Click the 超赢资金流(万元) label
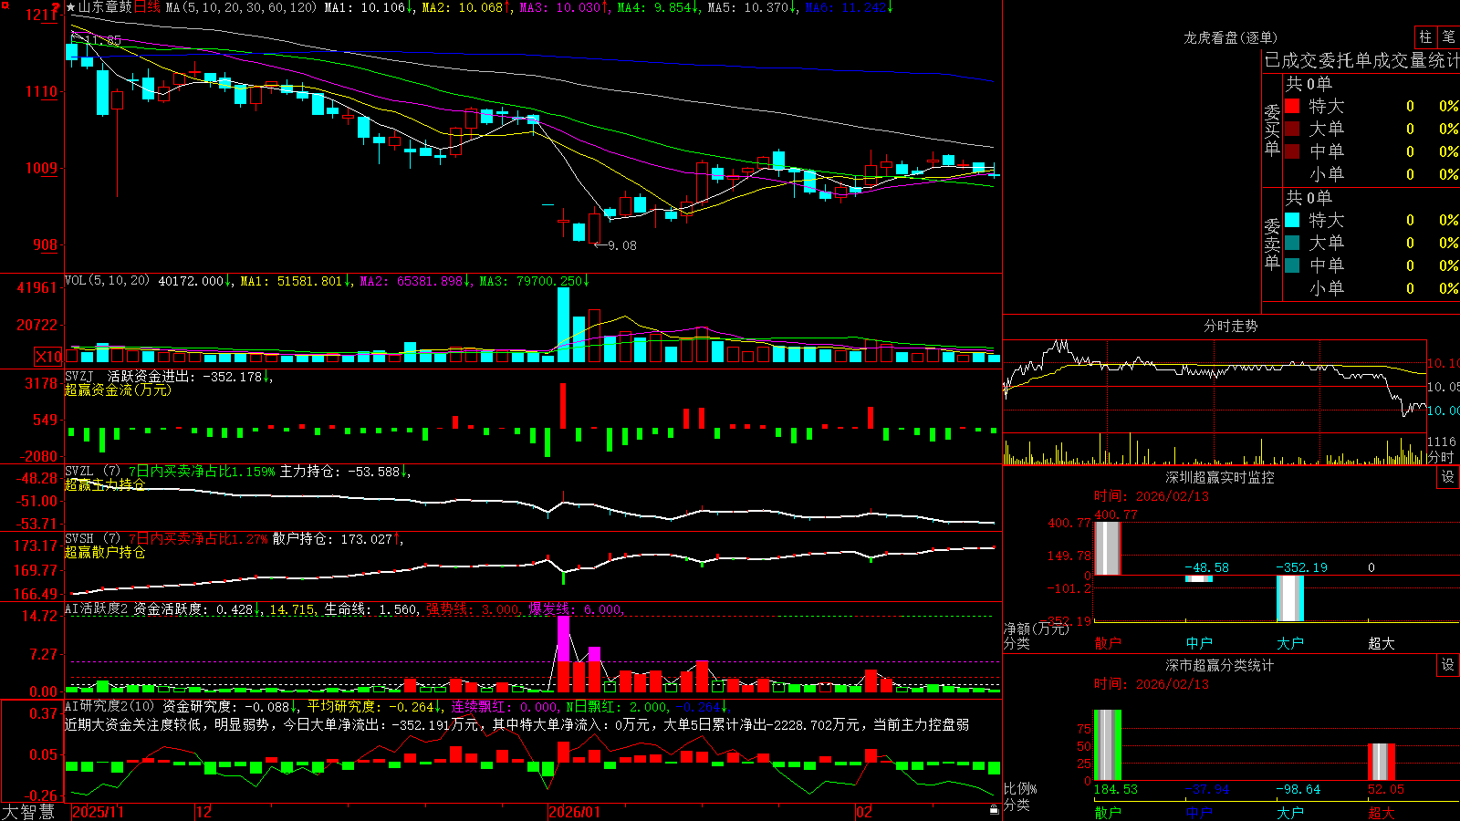Viewport: 1460px width, 821px height. (x=118, y=390)
